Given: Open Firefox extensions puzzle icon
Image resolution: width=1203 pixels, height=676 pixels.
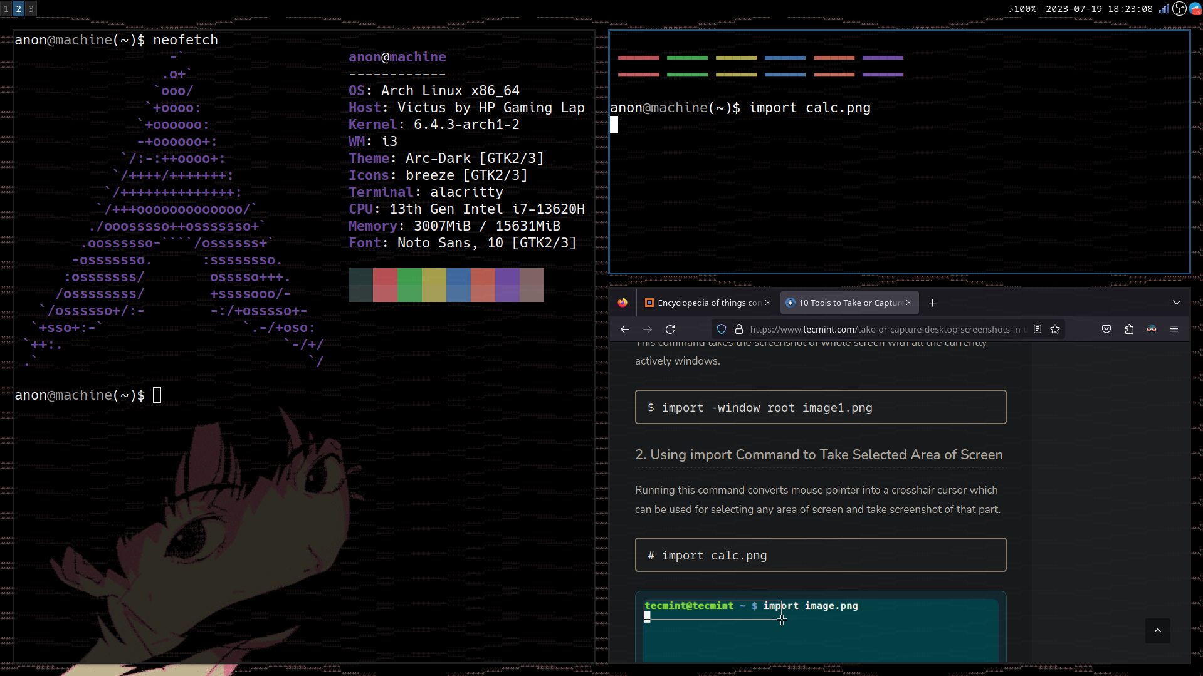Looking at the screenshot, I should pos(1129,329).
